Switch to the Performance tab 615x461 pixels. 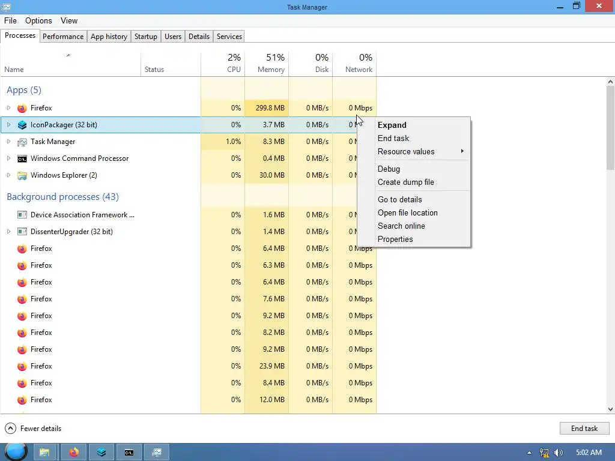[x=63, y=37]
